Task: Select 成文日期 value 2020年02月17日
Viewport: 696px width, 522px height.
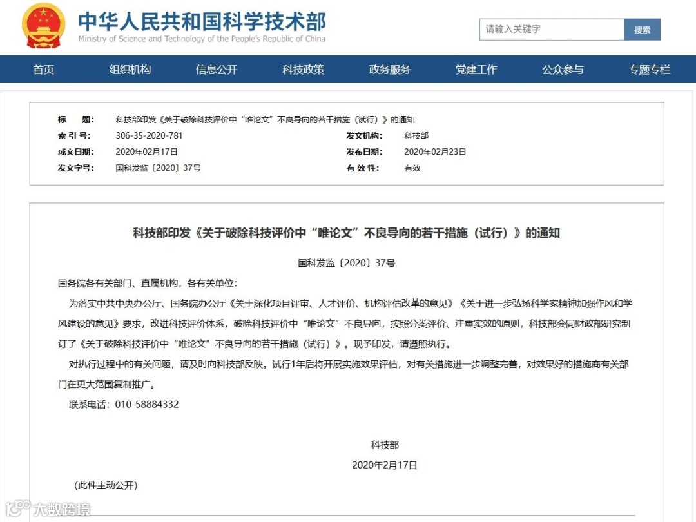Action: coord(146,152)
